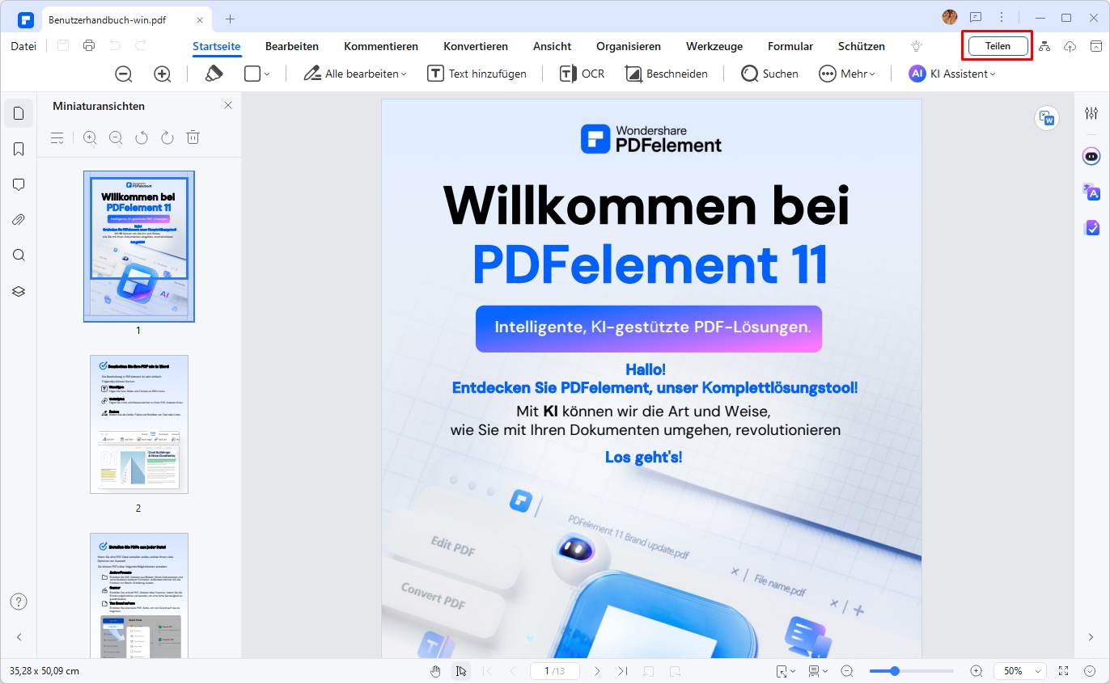The height and width of the screenshot is (684, 1110).
Task: Switch to the Organisieren tab
Action: pos(629,46)
